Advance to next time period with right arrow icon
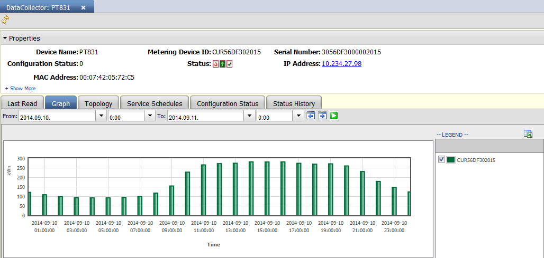Screen dimensions: 544x258 click(322, 116)
